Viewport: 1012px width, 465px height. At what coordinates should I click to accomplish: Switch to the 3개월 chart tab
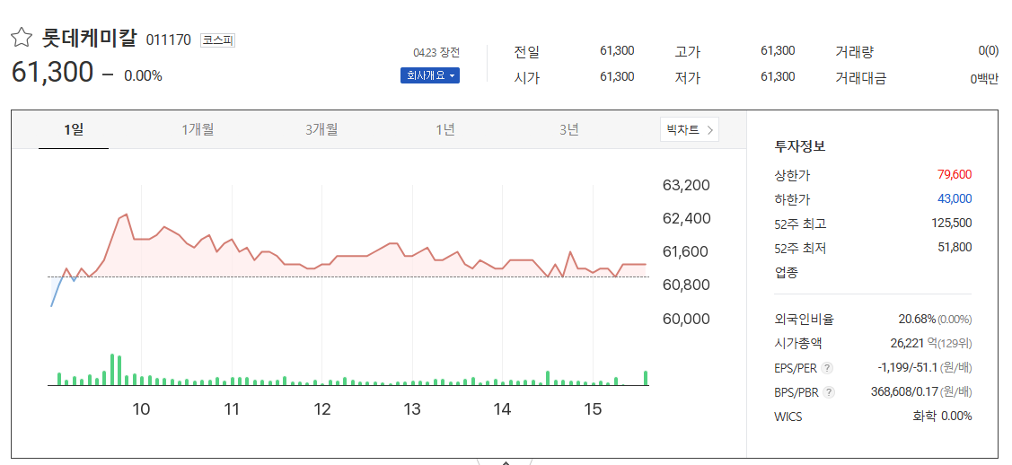tap(321, 129)
